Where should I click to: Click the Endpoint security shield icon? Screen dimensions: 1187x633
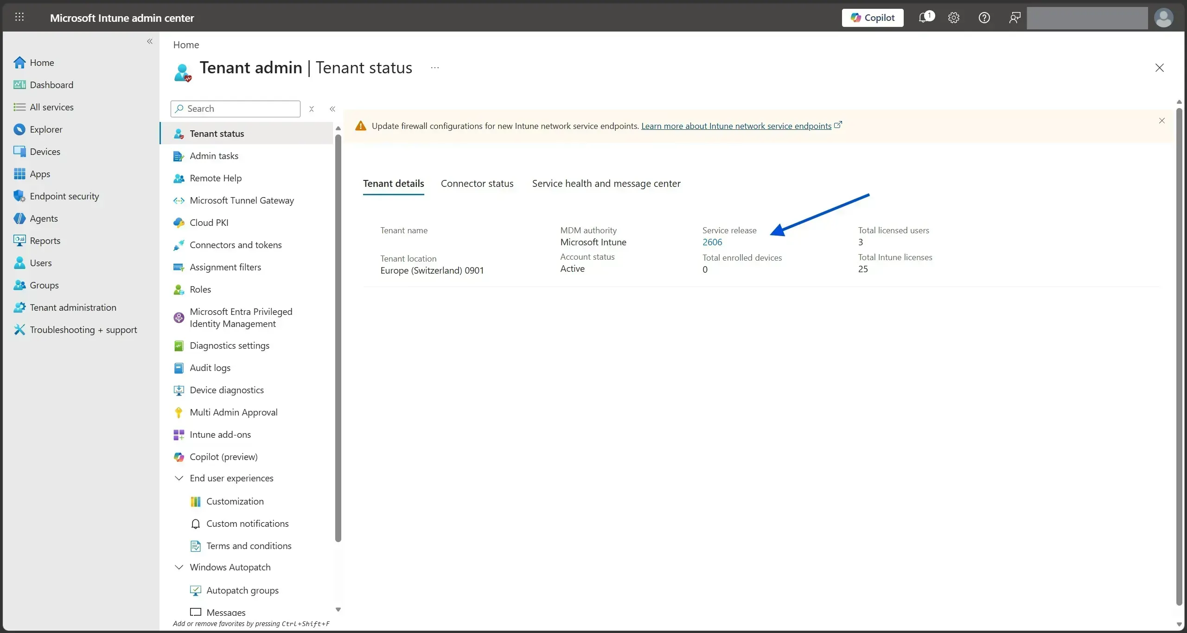click(x=19, y=196)
